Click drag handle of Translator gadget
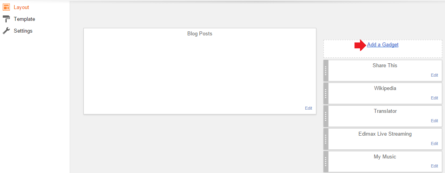Screen dimensions: 445x173 [x=326, y=116]
